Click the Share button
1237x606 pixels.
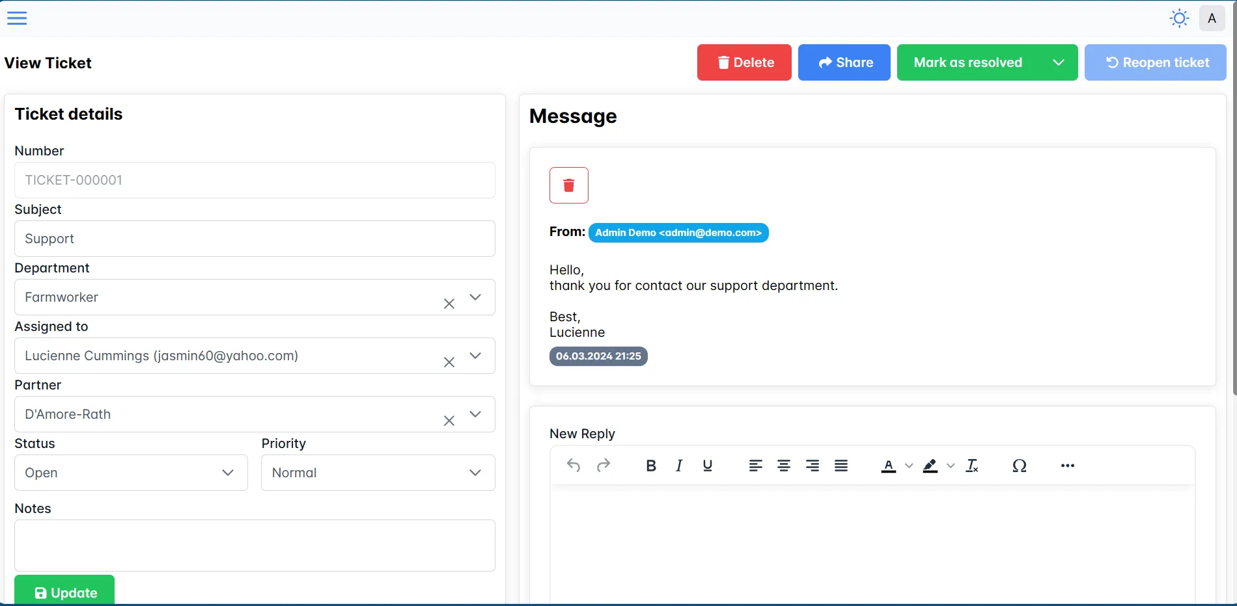(844, 62)
